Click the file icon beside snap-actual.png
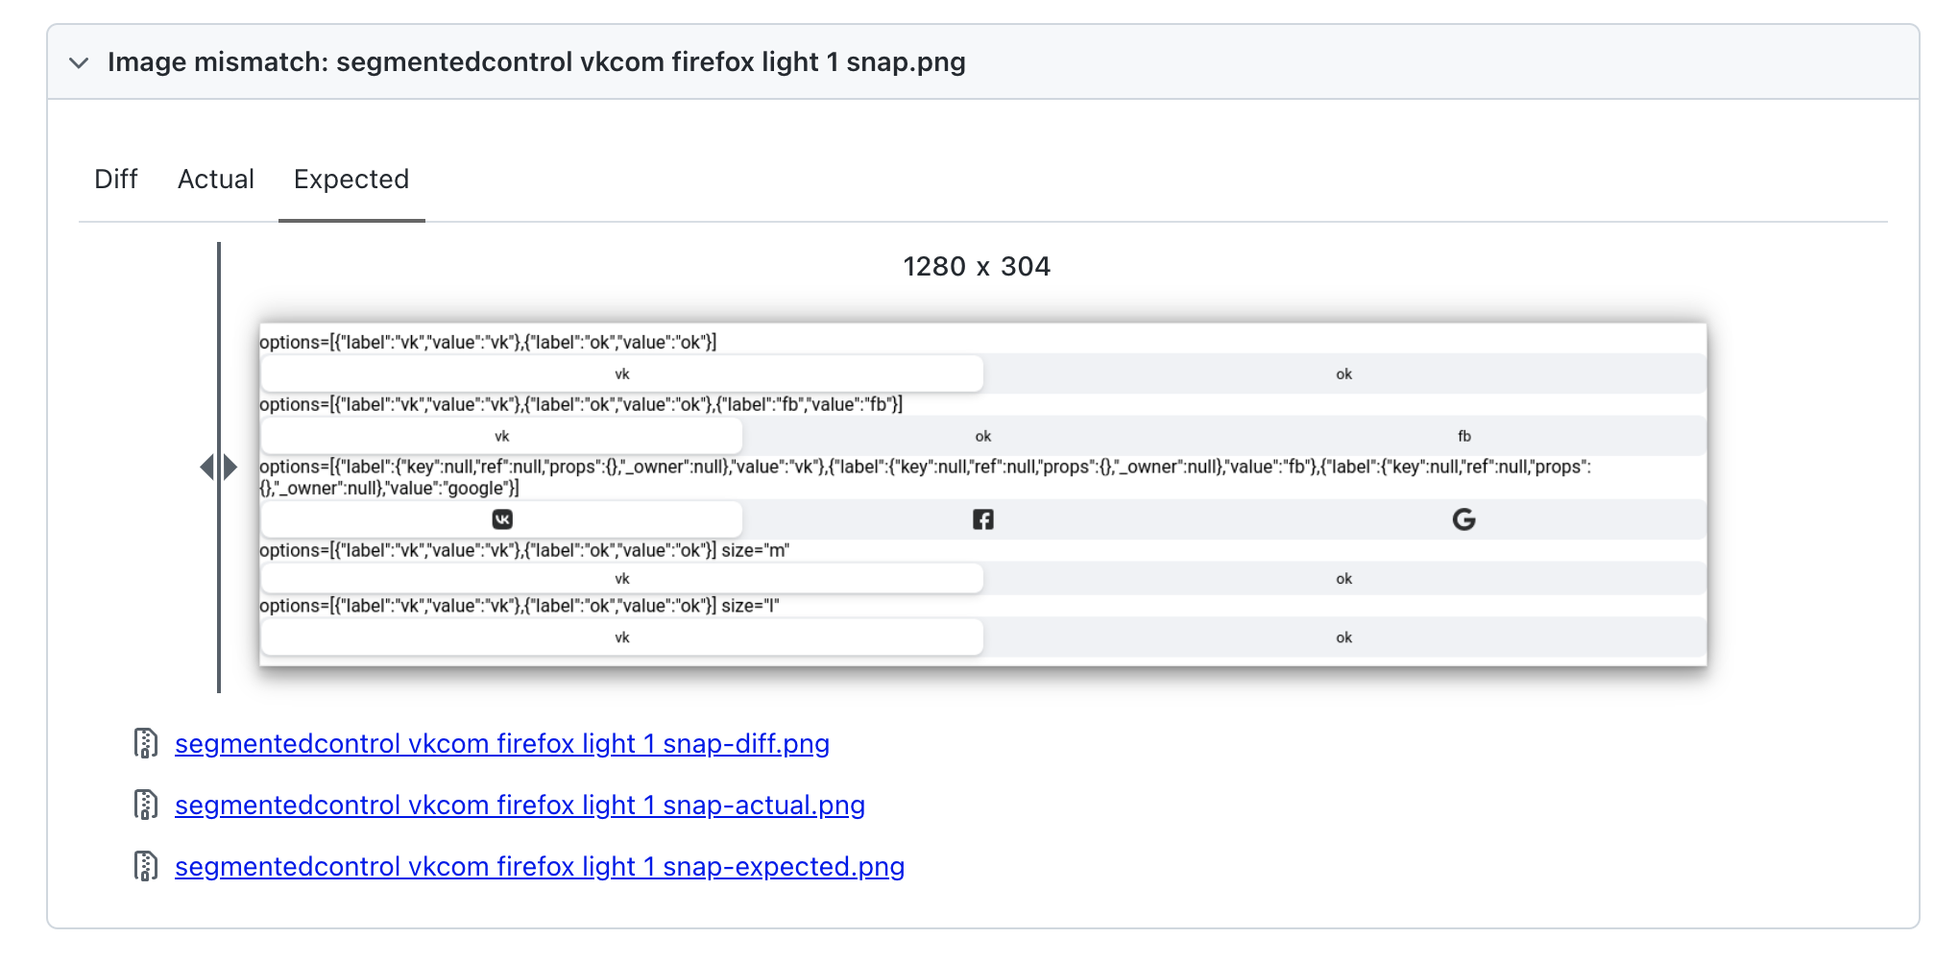The image size is (1959, 962). point(145,805)
